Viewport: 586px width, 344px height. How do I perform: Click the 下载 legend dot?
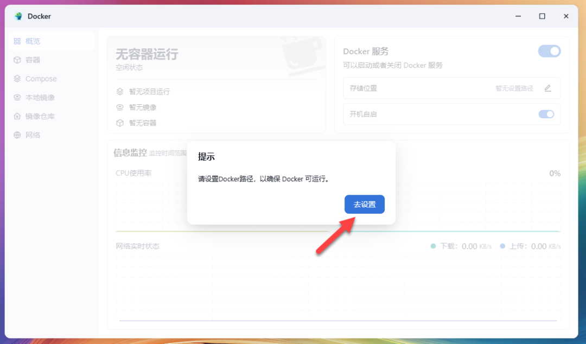[433, 246]
